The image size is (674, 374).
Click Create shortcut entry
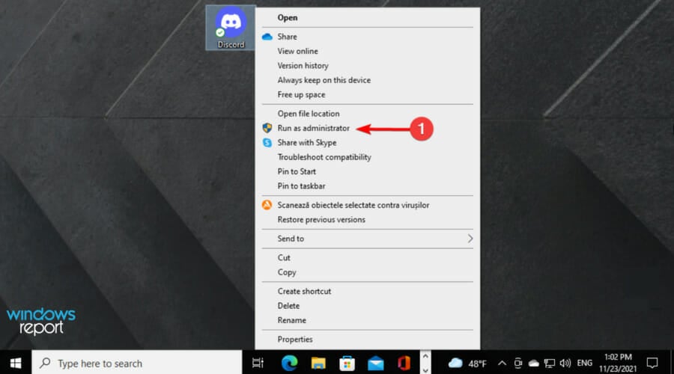[x=304, y=291]
